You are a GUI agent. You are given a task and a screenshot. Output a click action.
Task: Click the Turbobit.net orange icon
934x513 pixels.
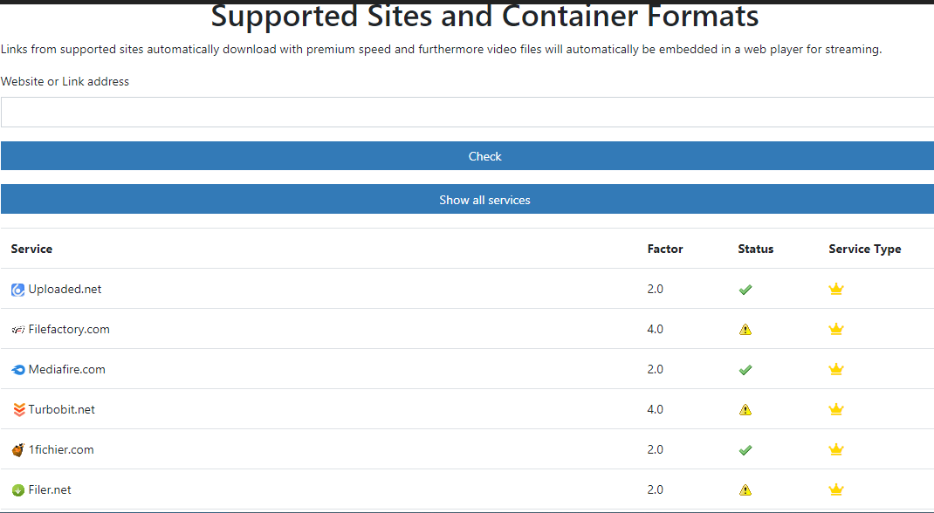click(x=18, y=410)
